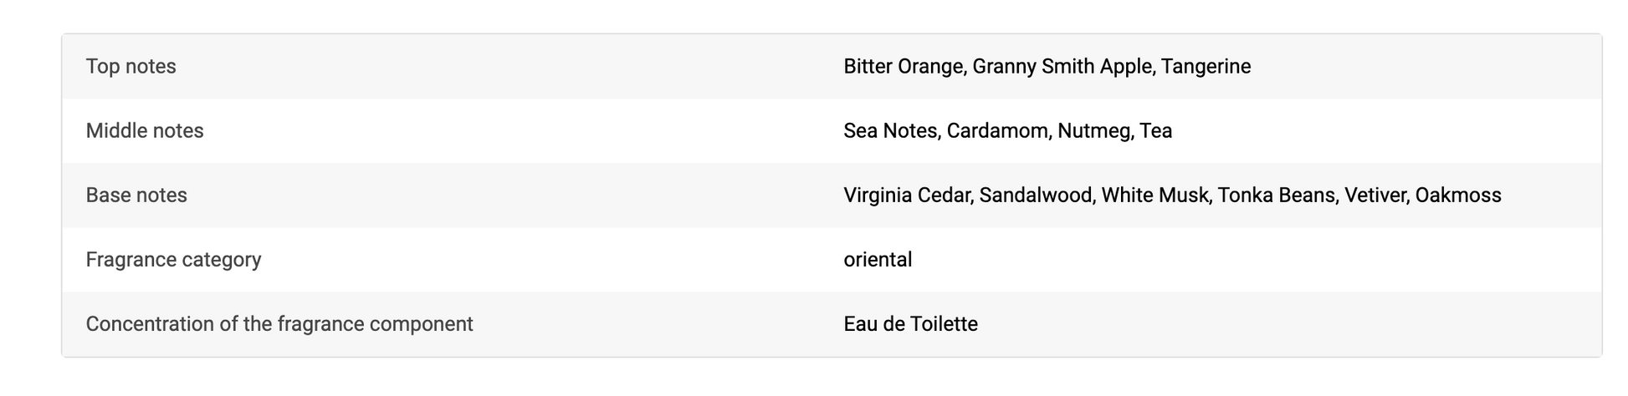Click the Sandalwood base note
This screenshot has width=1628, height=396.
coord(1035,195)
